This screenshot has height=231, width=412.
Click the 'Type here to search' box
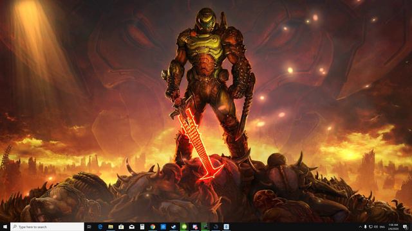click(x=47, y=227)
